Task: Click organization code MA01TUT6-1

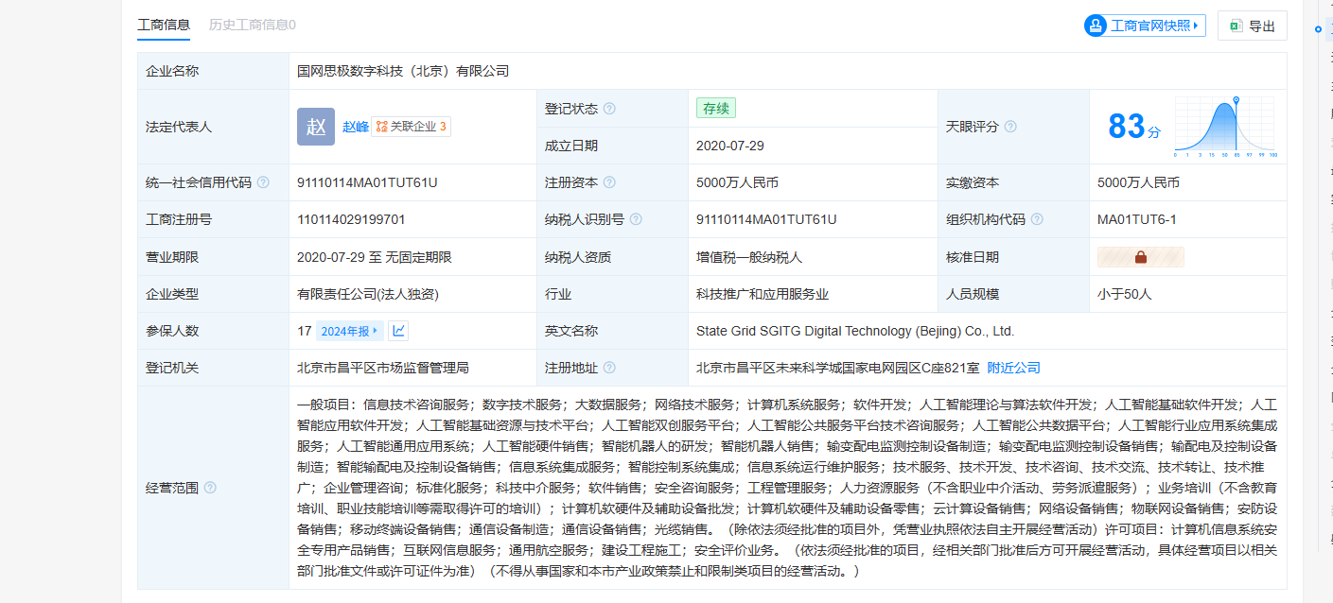Action: coord(1137,219)
